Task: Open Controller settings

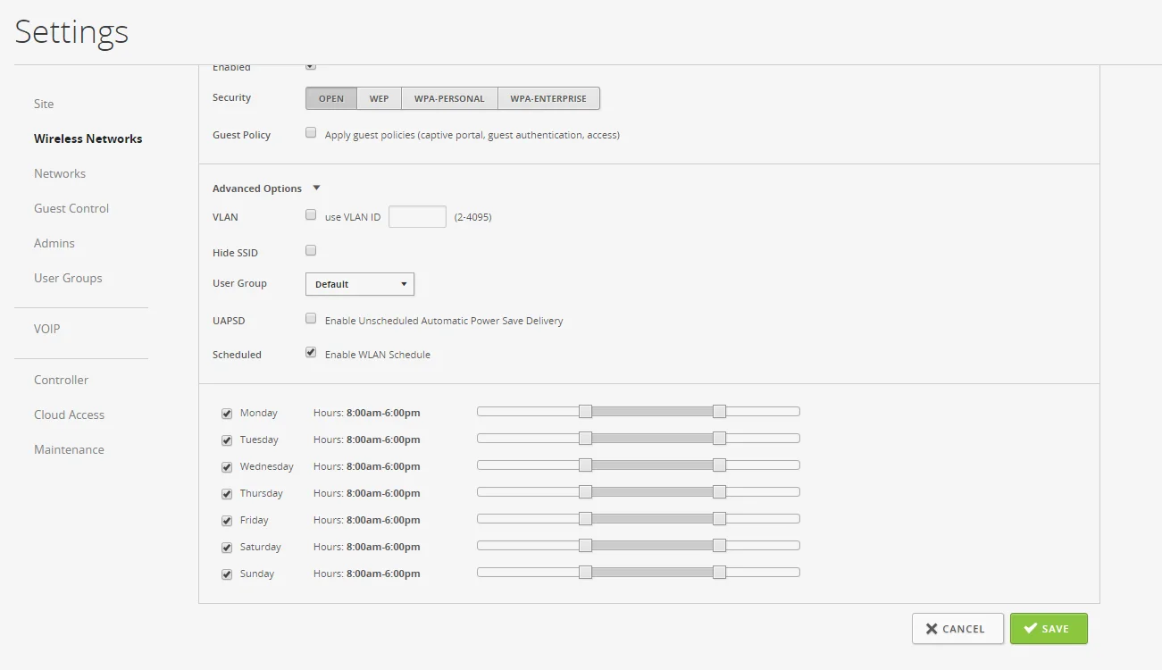Action: pyautogui.click(x=61, y=380)
